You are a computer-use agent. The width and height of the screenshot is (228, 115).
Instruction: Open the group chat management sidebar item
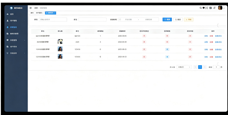pos(16,27)
